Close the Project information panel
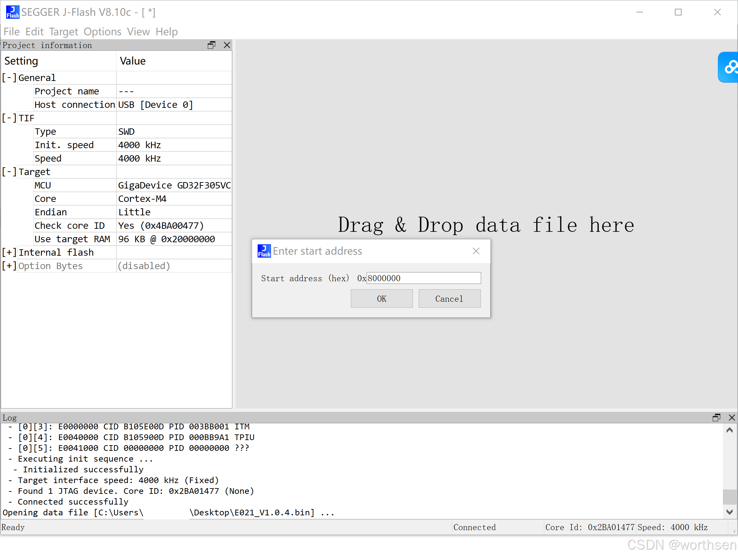This screenshot has height=557, width=738. 227,45
